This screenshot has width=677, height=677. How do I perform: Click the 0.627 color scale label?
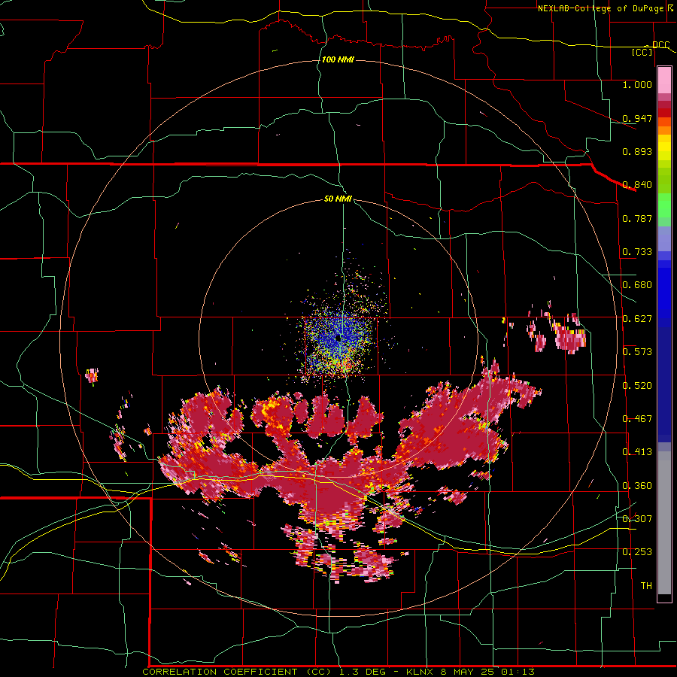(x=637, y=319)
